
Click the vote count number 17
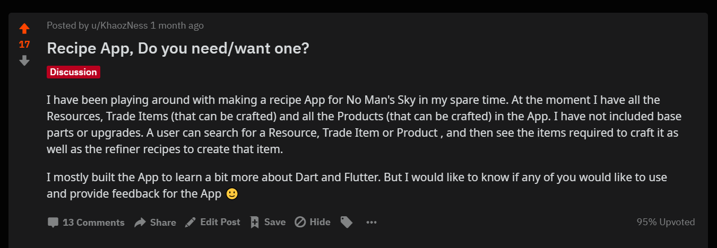24,45
